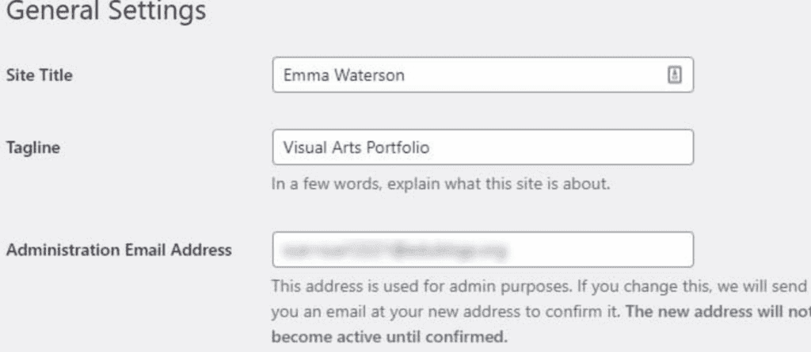This screenshot has width=811, height=352.
Task: Click the word 'Visual' in Tagline field
Action: click(299, 147)
